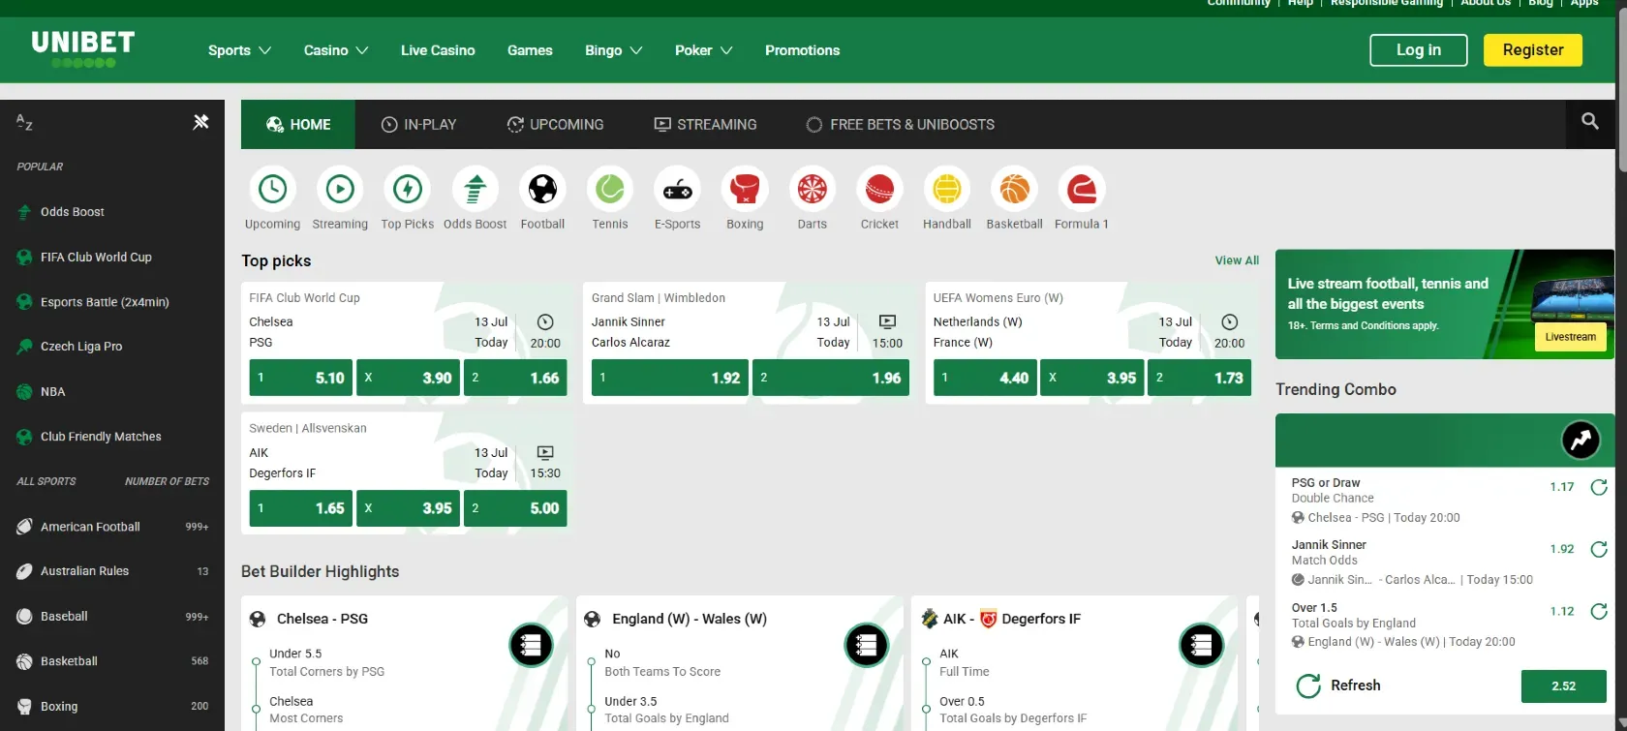1627x731 pixels.
Task: Select the E-Sports gamepad icon
Action: [x=677, y=189]
